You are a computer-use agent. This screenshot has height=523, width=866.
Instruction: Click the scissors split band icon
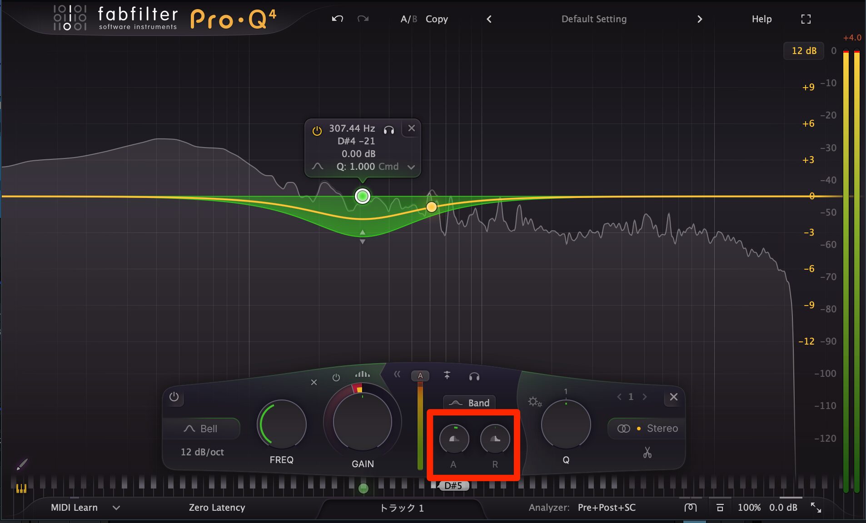(x=647, y=452)
